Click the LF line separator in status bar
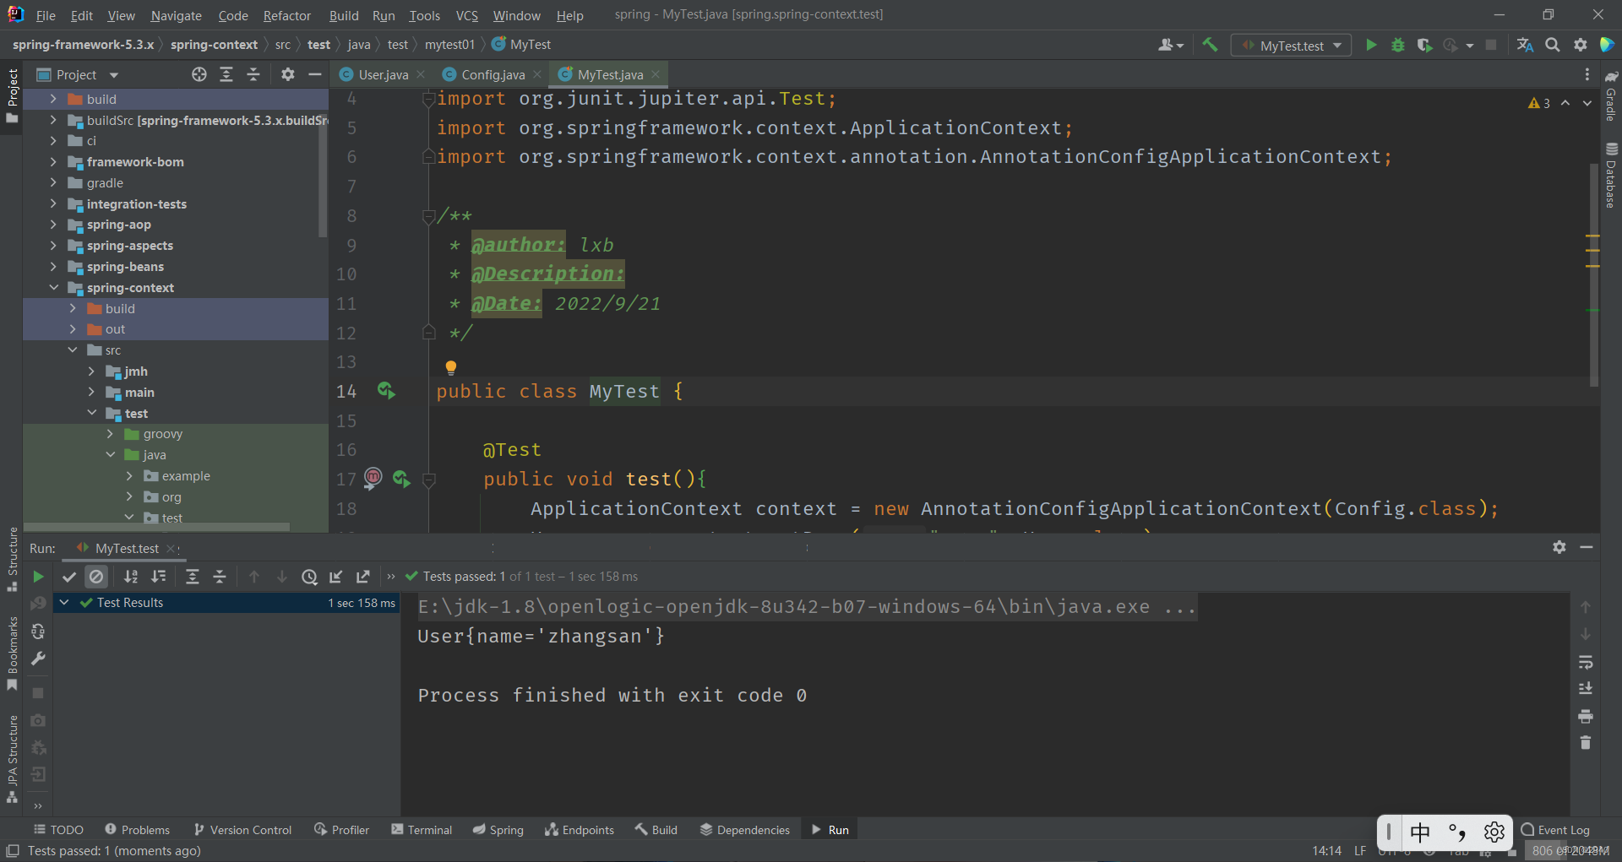Image resolution: width=1622 pixels, height=862 pixels. [1360, 850]
